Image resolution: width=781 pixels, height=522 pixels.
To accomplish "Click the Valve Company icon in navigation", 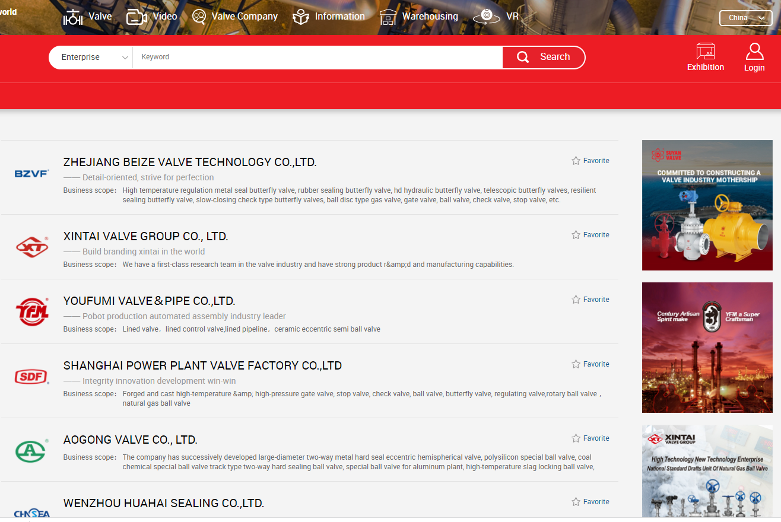I will tap(199, 17).
